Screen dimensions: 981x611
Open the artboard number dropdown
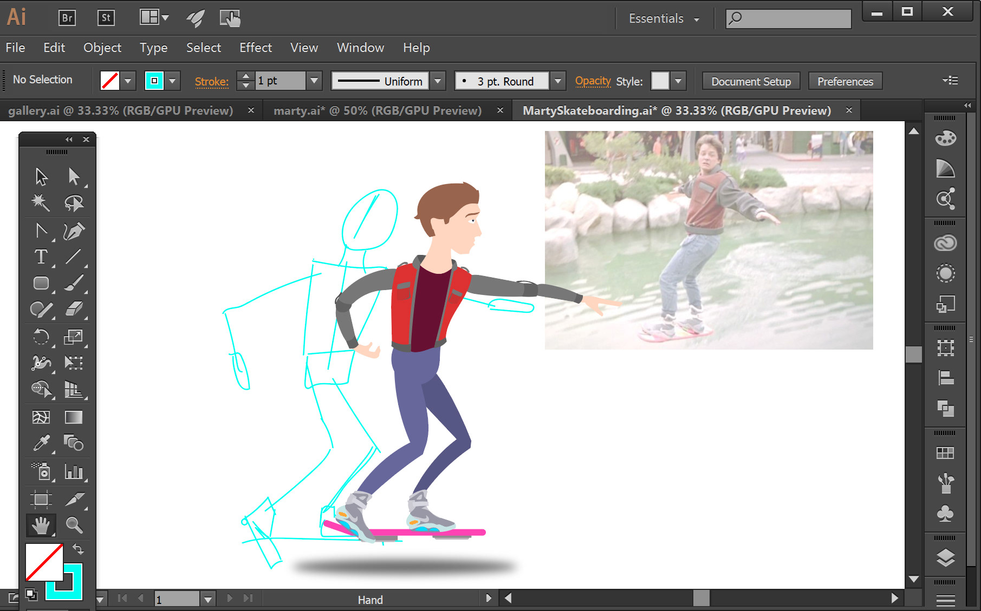[x=208, y=599]
